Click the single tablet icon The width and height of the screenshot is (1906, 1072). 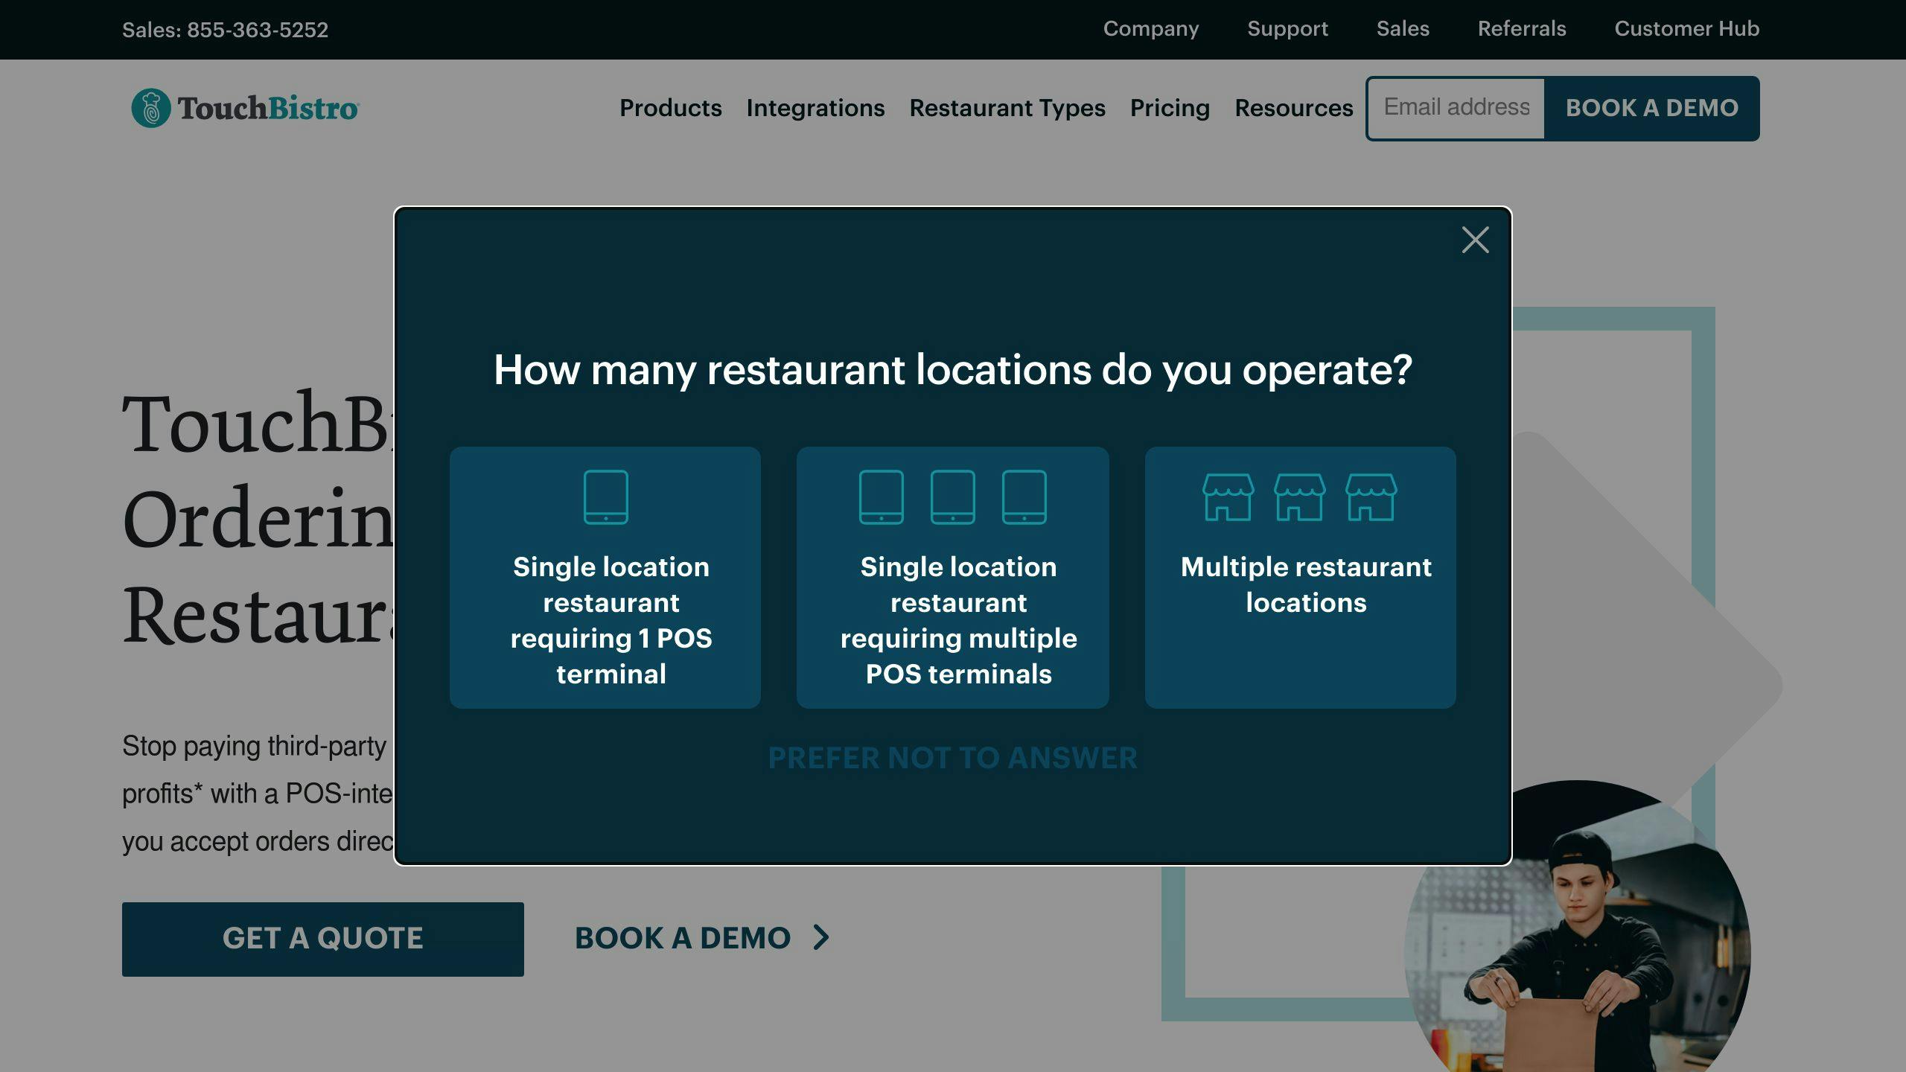click(x=605, y=497)
